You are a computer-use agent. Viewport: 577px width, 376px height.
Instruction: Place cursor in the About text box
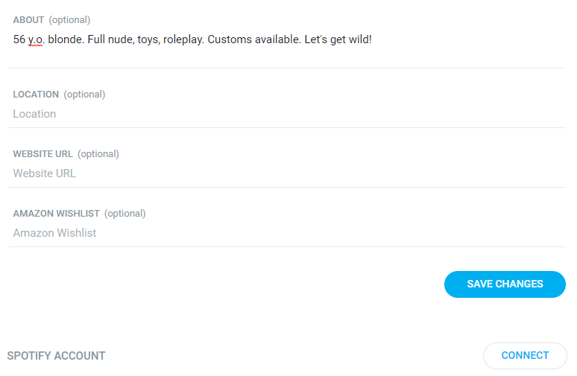point(287,46)
